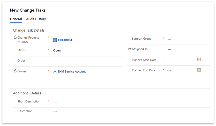Click the lock icon beside Owner label

pyautogui.click(x=15, y=71)
